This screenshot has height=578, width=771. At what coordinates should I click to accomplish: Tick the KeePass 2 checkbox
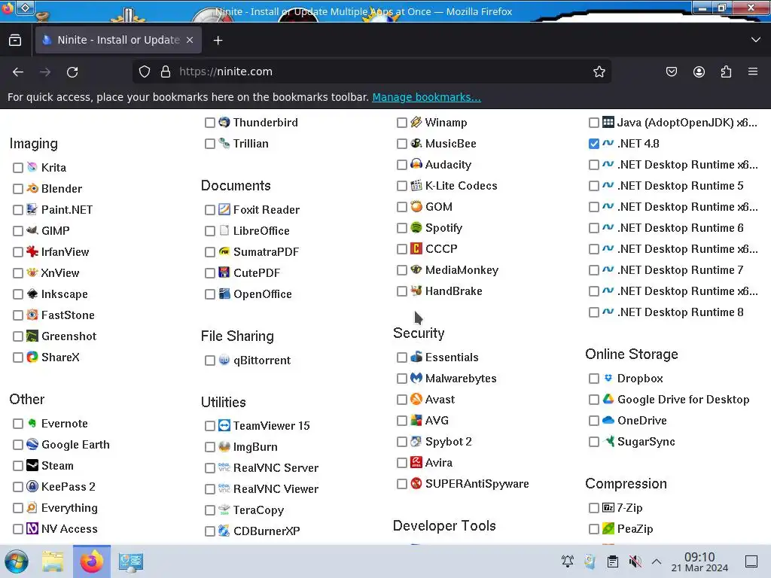pos(18,487)
